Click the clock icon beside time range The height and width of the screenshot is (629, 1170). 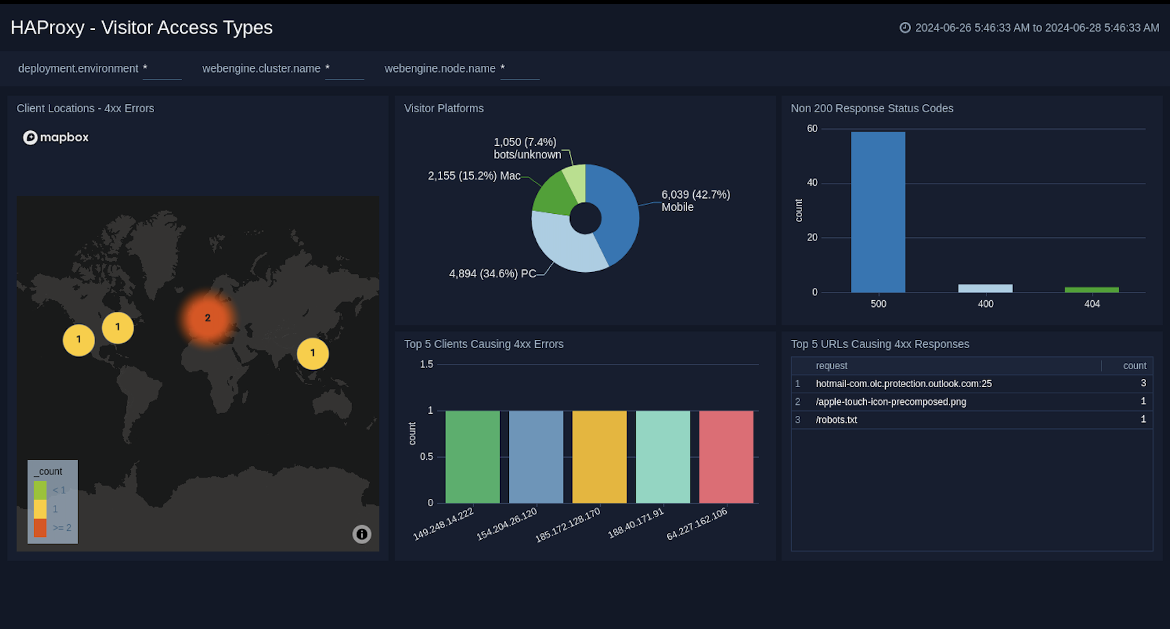click(x=905, y=27)
